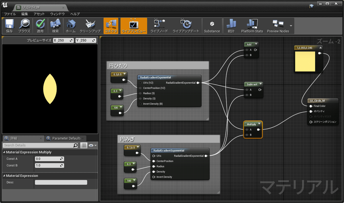
Task: Close the 詳細 details tab
Action: (41, 139)
